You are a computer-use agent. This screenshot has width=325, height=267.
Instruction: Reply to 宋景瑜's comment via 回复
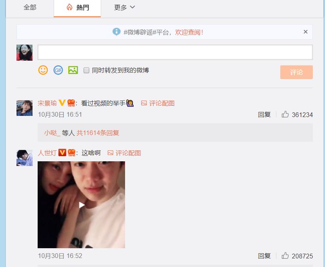coord(264,114)
